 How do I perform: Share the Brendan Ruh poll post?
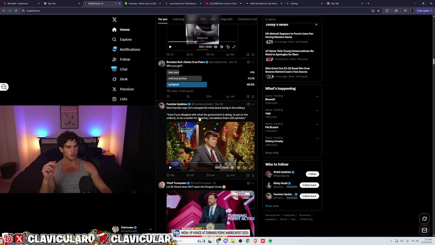pyautogui.click(x=253, y=97)
